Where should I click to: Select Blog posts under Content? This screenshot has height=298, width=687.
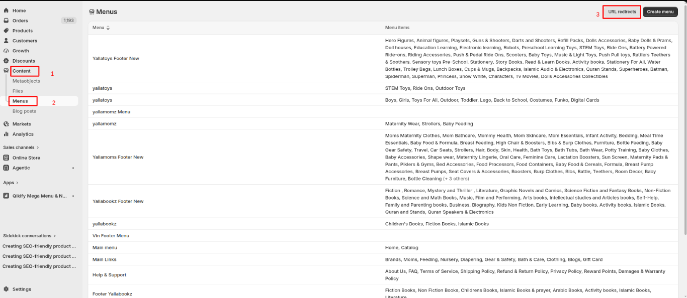pos(24,111)
